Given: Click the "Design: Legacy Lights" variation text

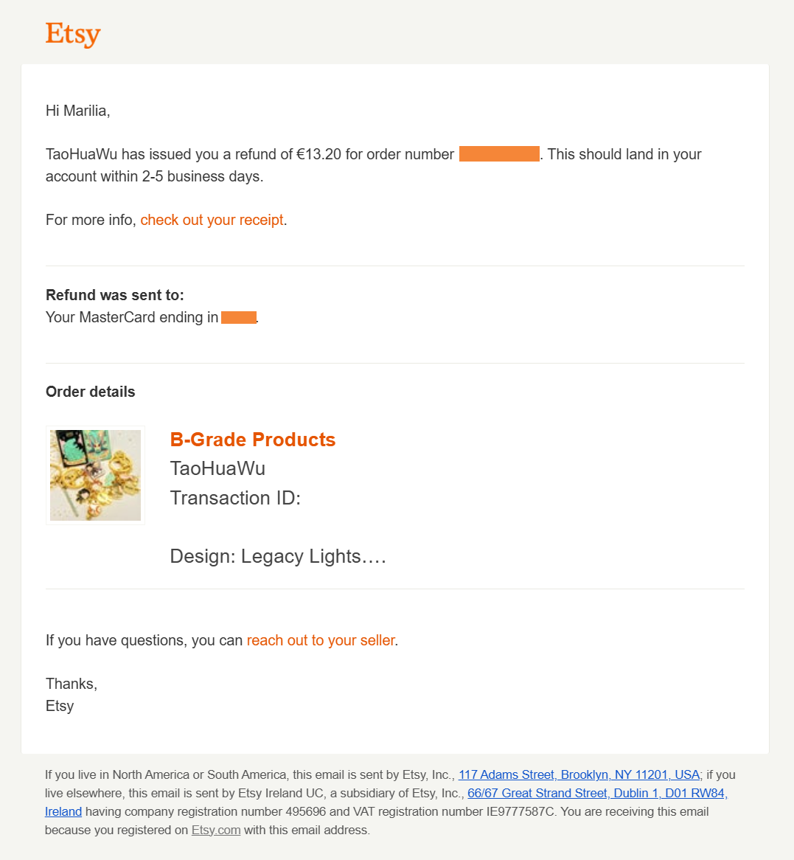Looking at the screenshot, I should 278,556.
